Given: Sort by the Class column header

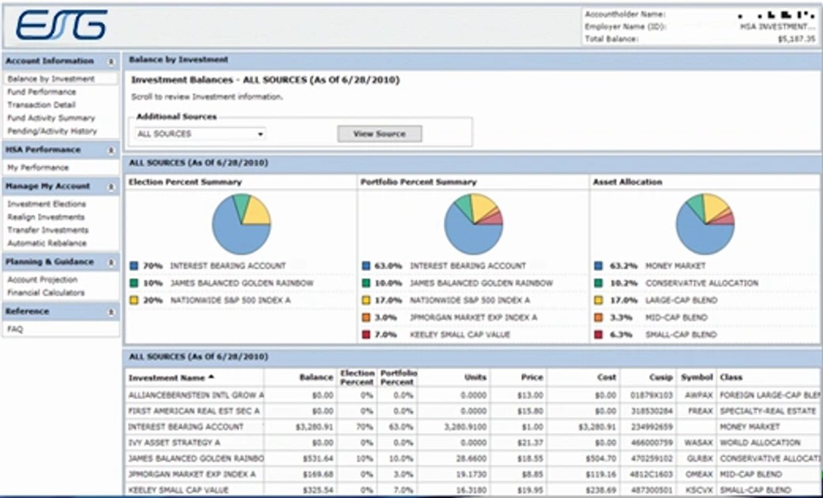Looking at the screenshot, I should point(731,377).
